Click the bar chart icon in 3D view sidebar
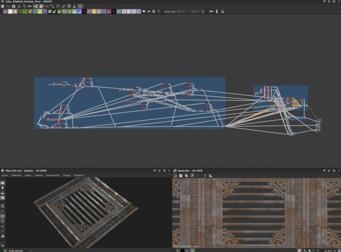 3,236
